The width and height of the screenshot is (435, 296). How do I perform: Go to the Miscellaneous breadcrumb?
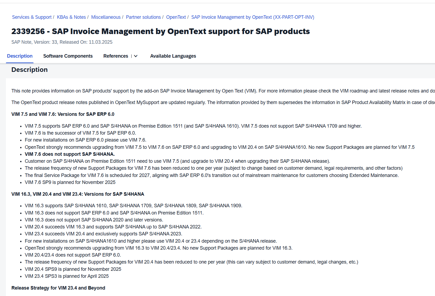(106, 17)
